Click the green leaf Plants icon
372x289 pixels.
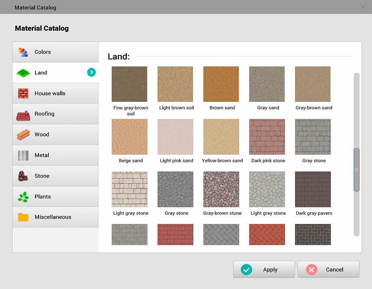pos(23,197)
